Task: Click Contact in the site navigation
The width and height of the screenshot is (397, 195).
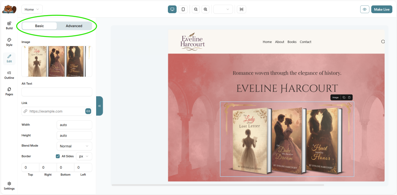Action: [306, 42]
